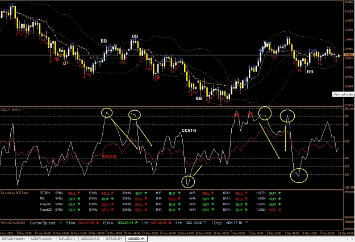This screenshot has width=355, height=242.
Task: Click the white CCI(14) label on the oscillator
Action: coord(189,131)
